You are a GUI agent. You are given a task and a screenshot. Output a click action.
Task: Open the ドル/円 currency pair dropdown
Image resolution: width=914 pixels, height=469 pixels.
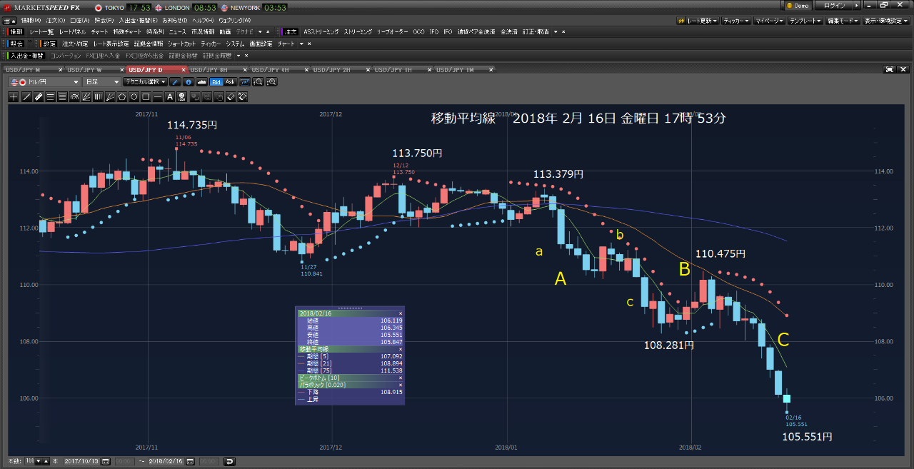75,81
